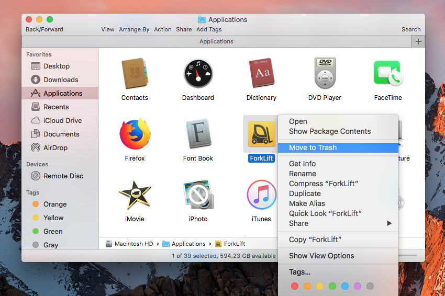Click the iPhoto app icon

coord(198,195)
